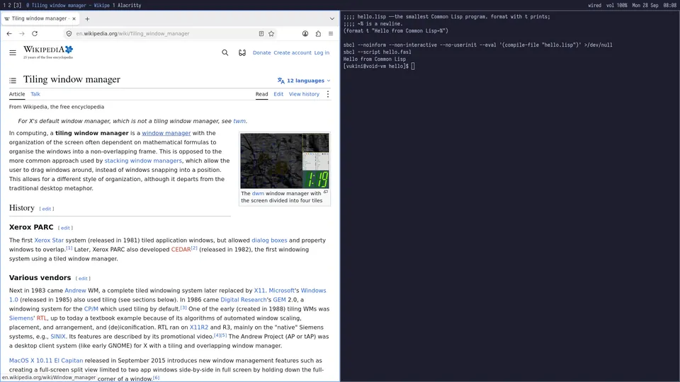The height and width of the screenshot is (382, 680).
Task: Open Firefox application hamburger menu
Action: 331,33
